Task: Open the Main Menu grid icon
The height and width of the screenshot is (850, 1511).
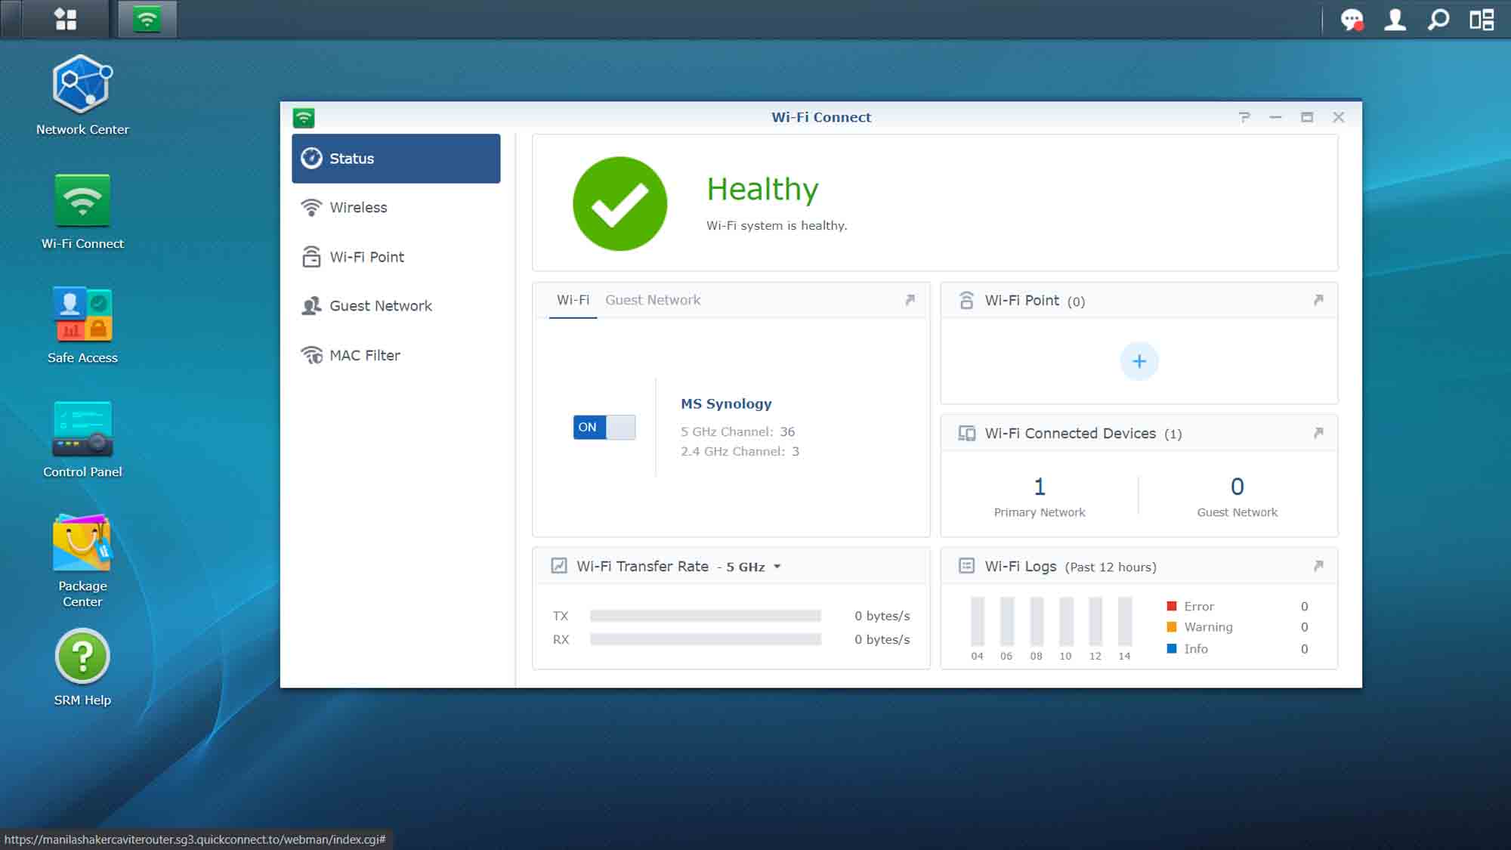Action: (x=66, y=19)
